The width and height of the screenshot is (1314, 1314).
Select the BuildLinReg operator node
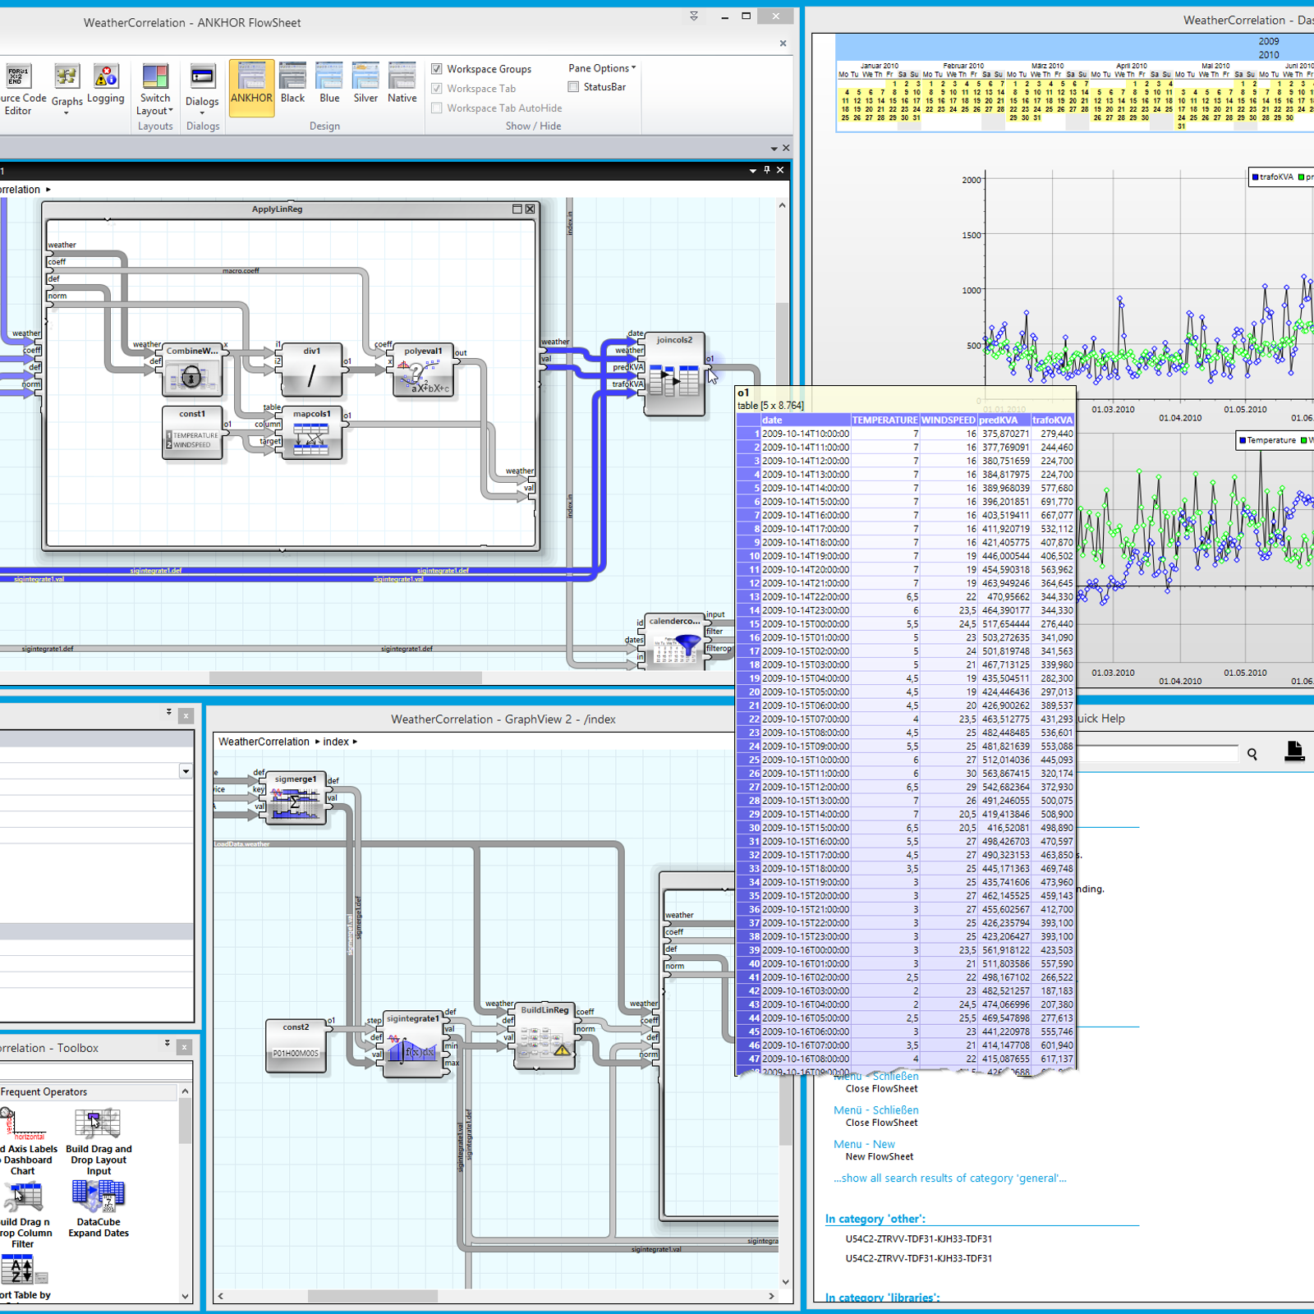544,1036
